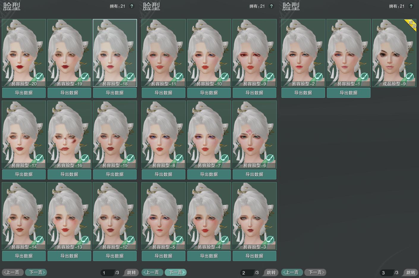Click the brush icon on 易容脸型-1
Image resolution: width=419 pixels, height=278 pixels.
(x=364, y=77)
